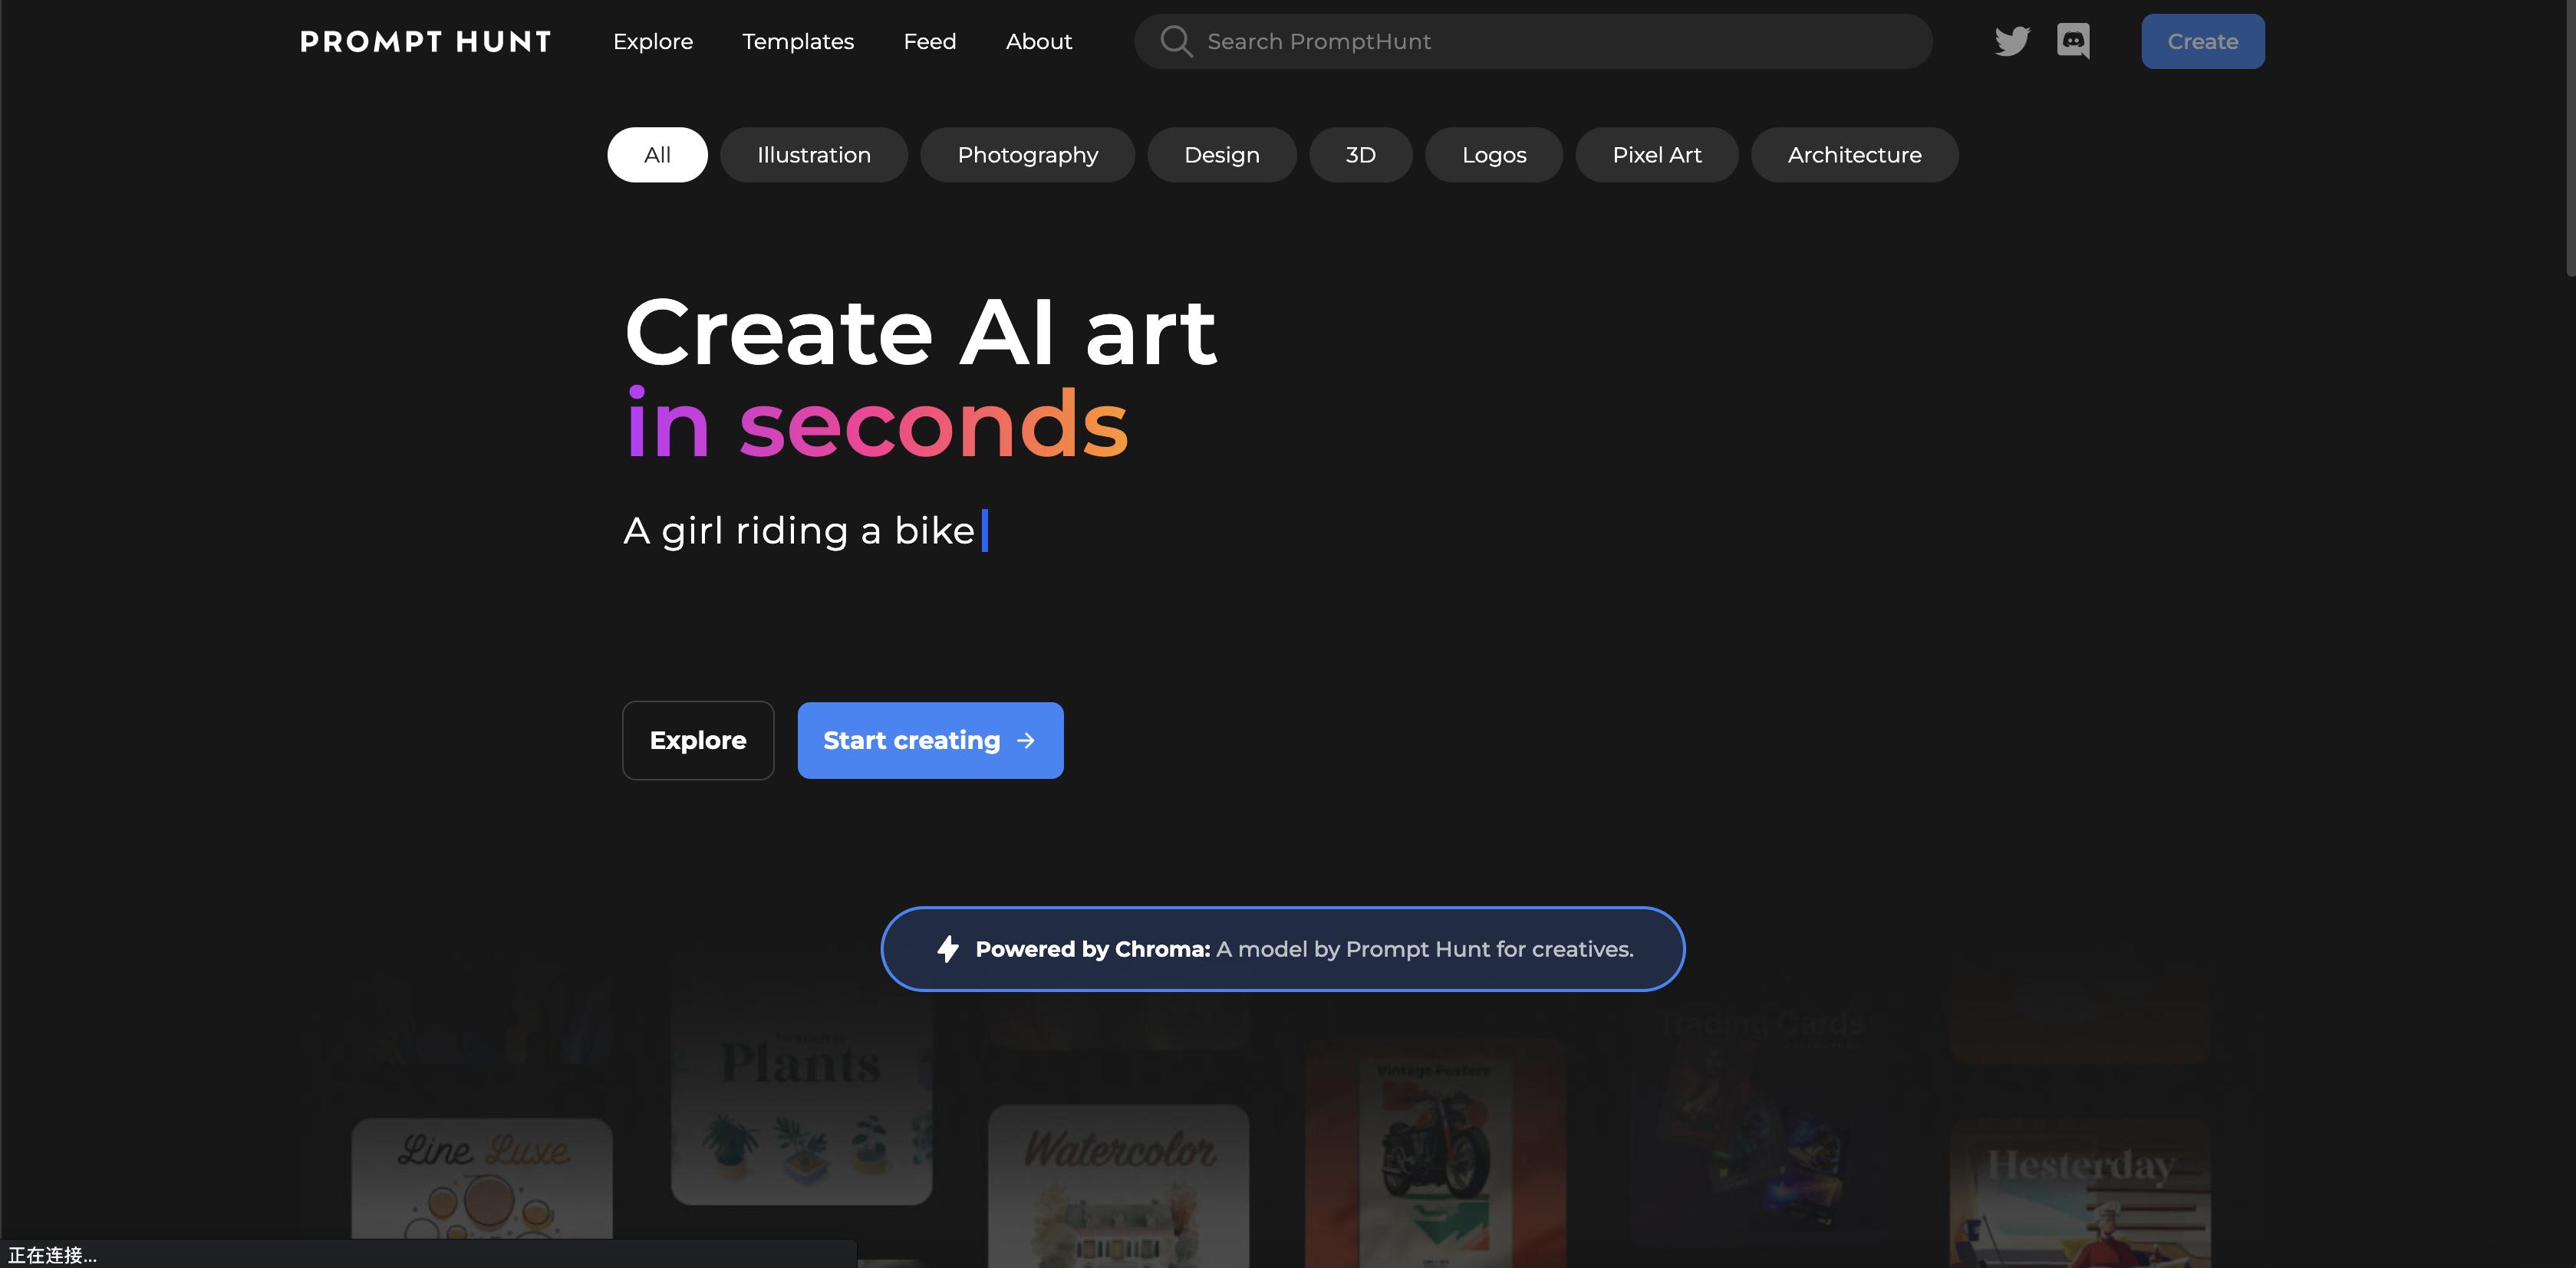The width and height of the screenshot is (2576, 1268).
Task: Choose the Design filter pill
Action: click(x=1222, y=155)
